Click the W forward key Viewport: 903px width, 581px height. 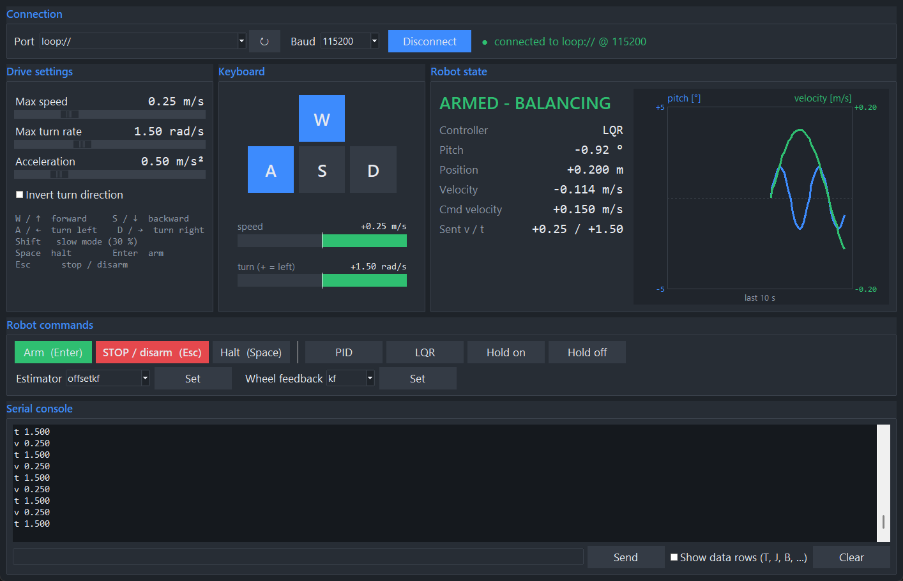322,119
